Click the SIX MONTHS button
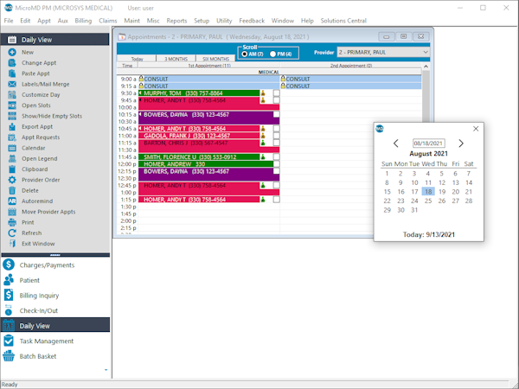 point(215,60)
